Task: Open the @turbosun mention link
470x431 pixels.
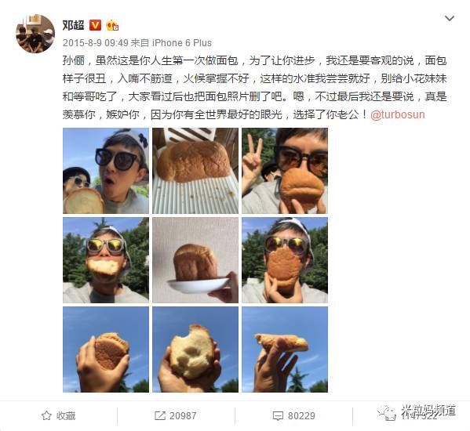Action: pyautogui.click(x=398, y=114)
